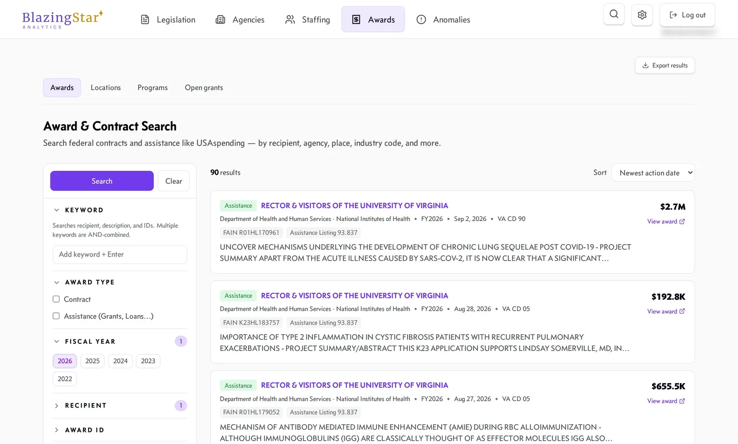Click the FAIN K23HL183757 tag

tap(251, 323)
